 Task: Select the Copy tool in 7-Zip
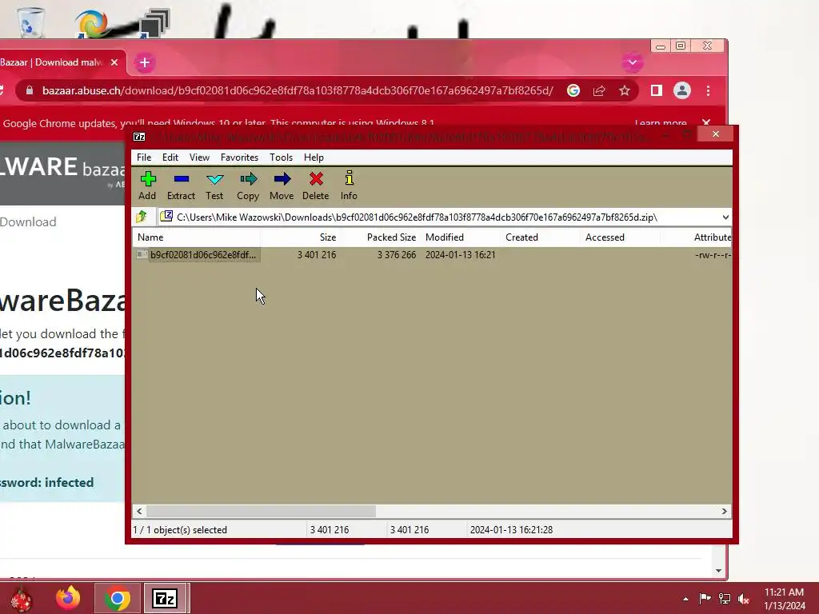click(248, 185)
